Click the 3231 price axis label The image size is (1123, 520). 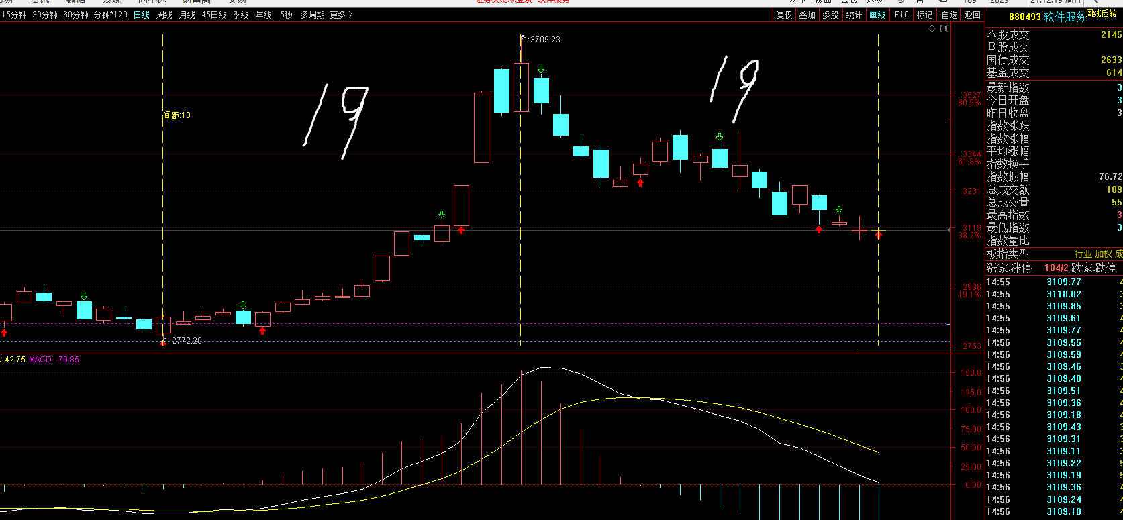click(972, 191)
